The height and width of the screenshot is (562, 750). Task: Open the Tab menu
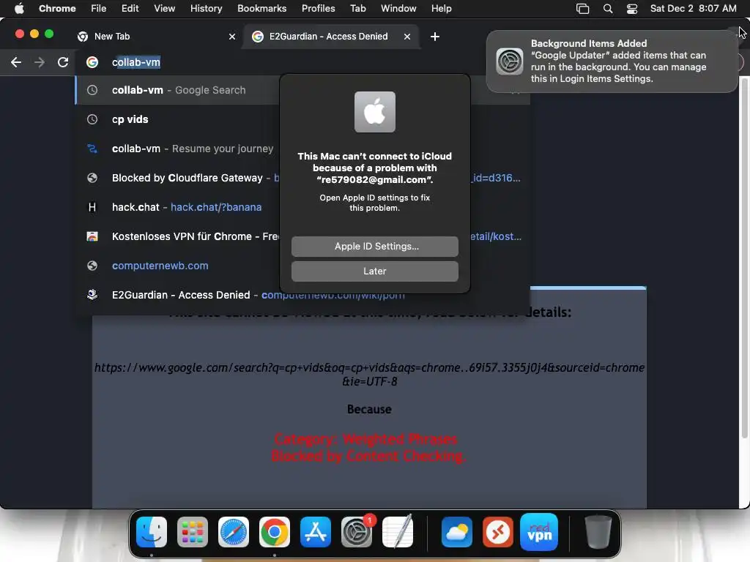[x=357, y=9]
